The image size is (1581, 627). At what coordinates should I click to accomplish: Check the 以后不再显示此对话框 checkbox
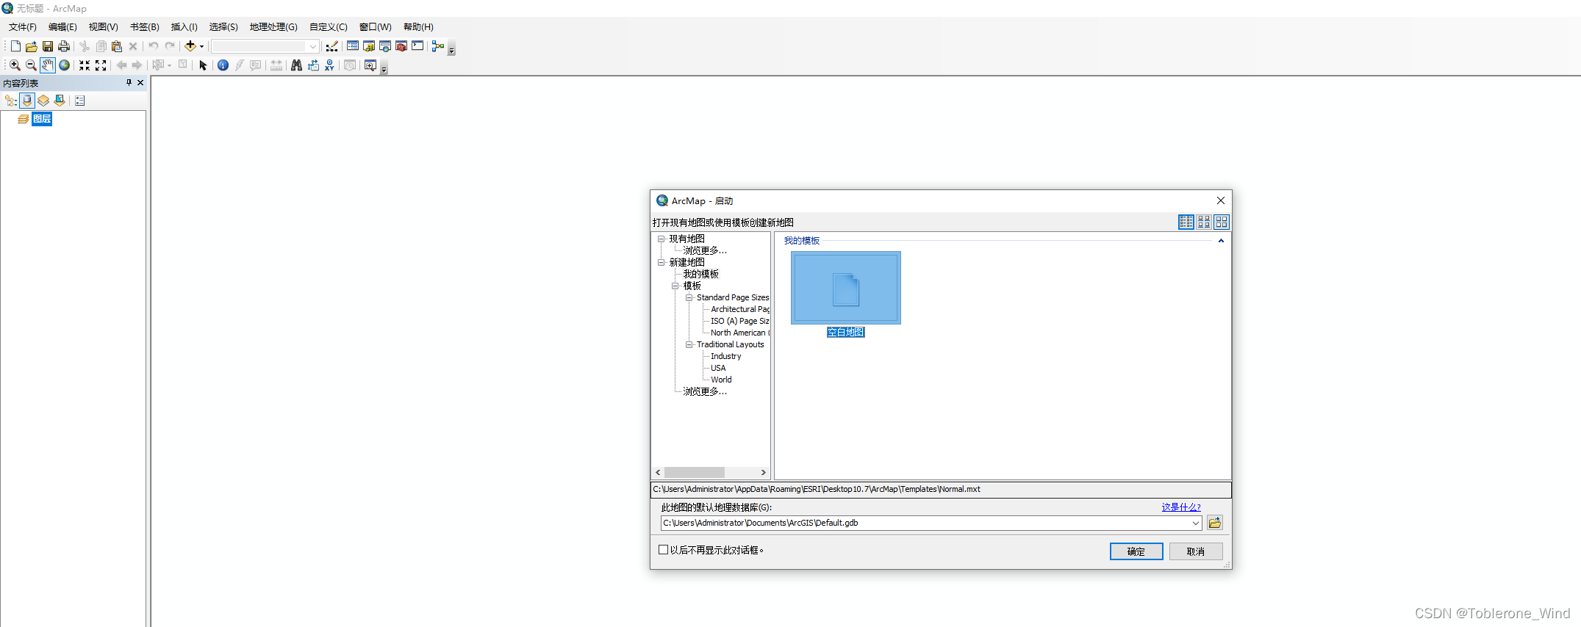click(x=664, y=550)
